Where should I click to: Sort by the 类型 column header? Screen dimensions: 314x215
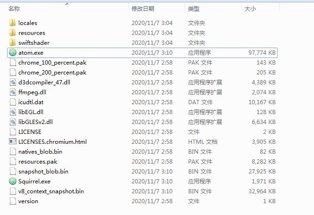point(194,9)
